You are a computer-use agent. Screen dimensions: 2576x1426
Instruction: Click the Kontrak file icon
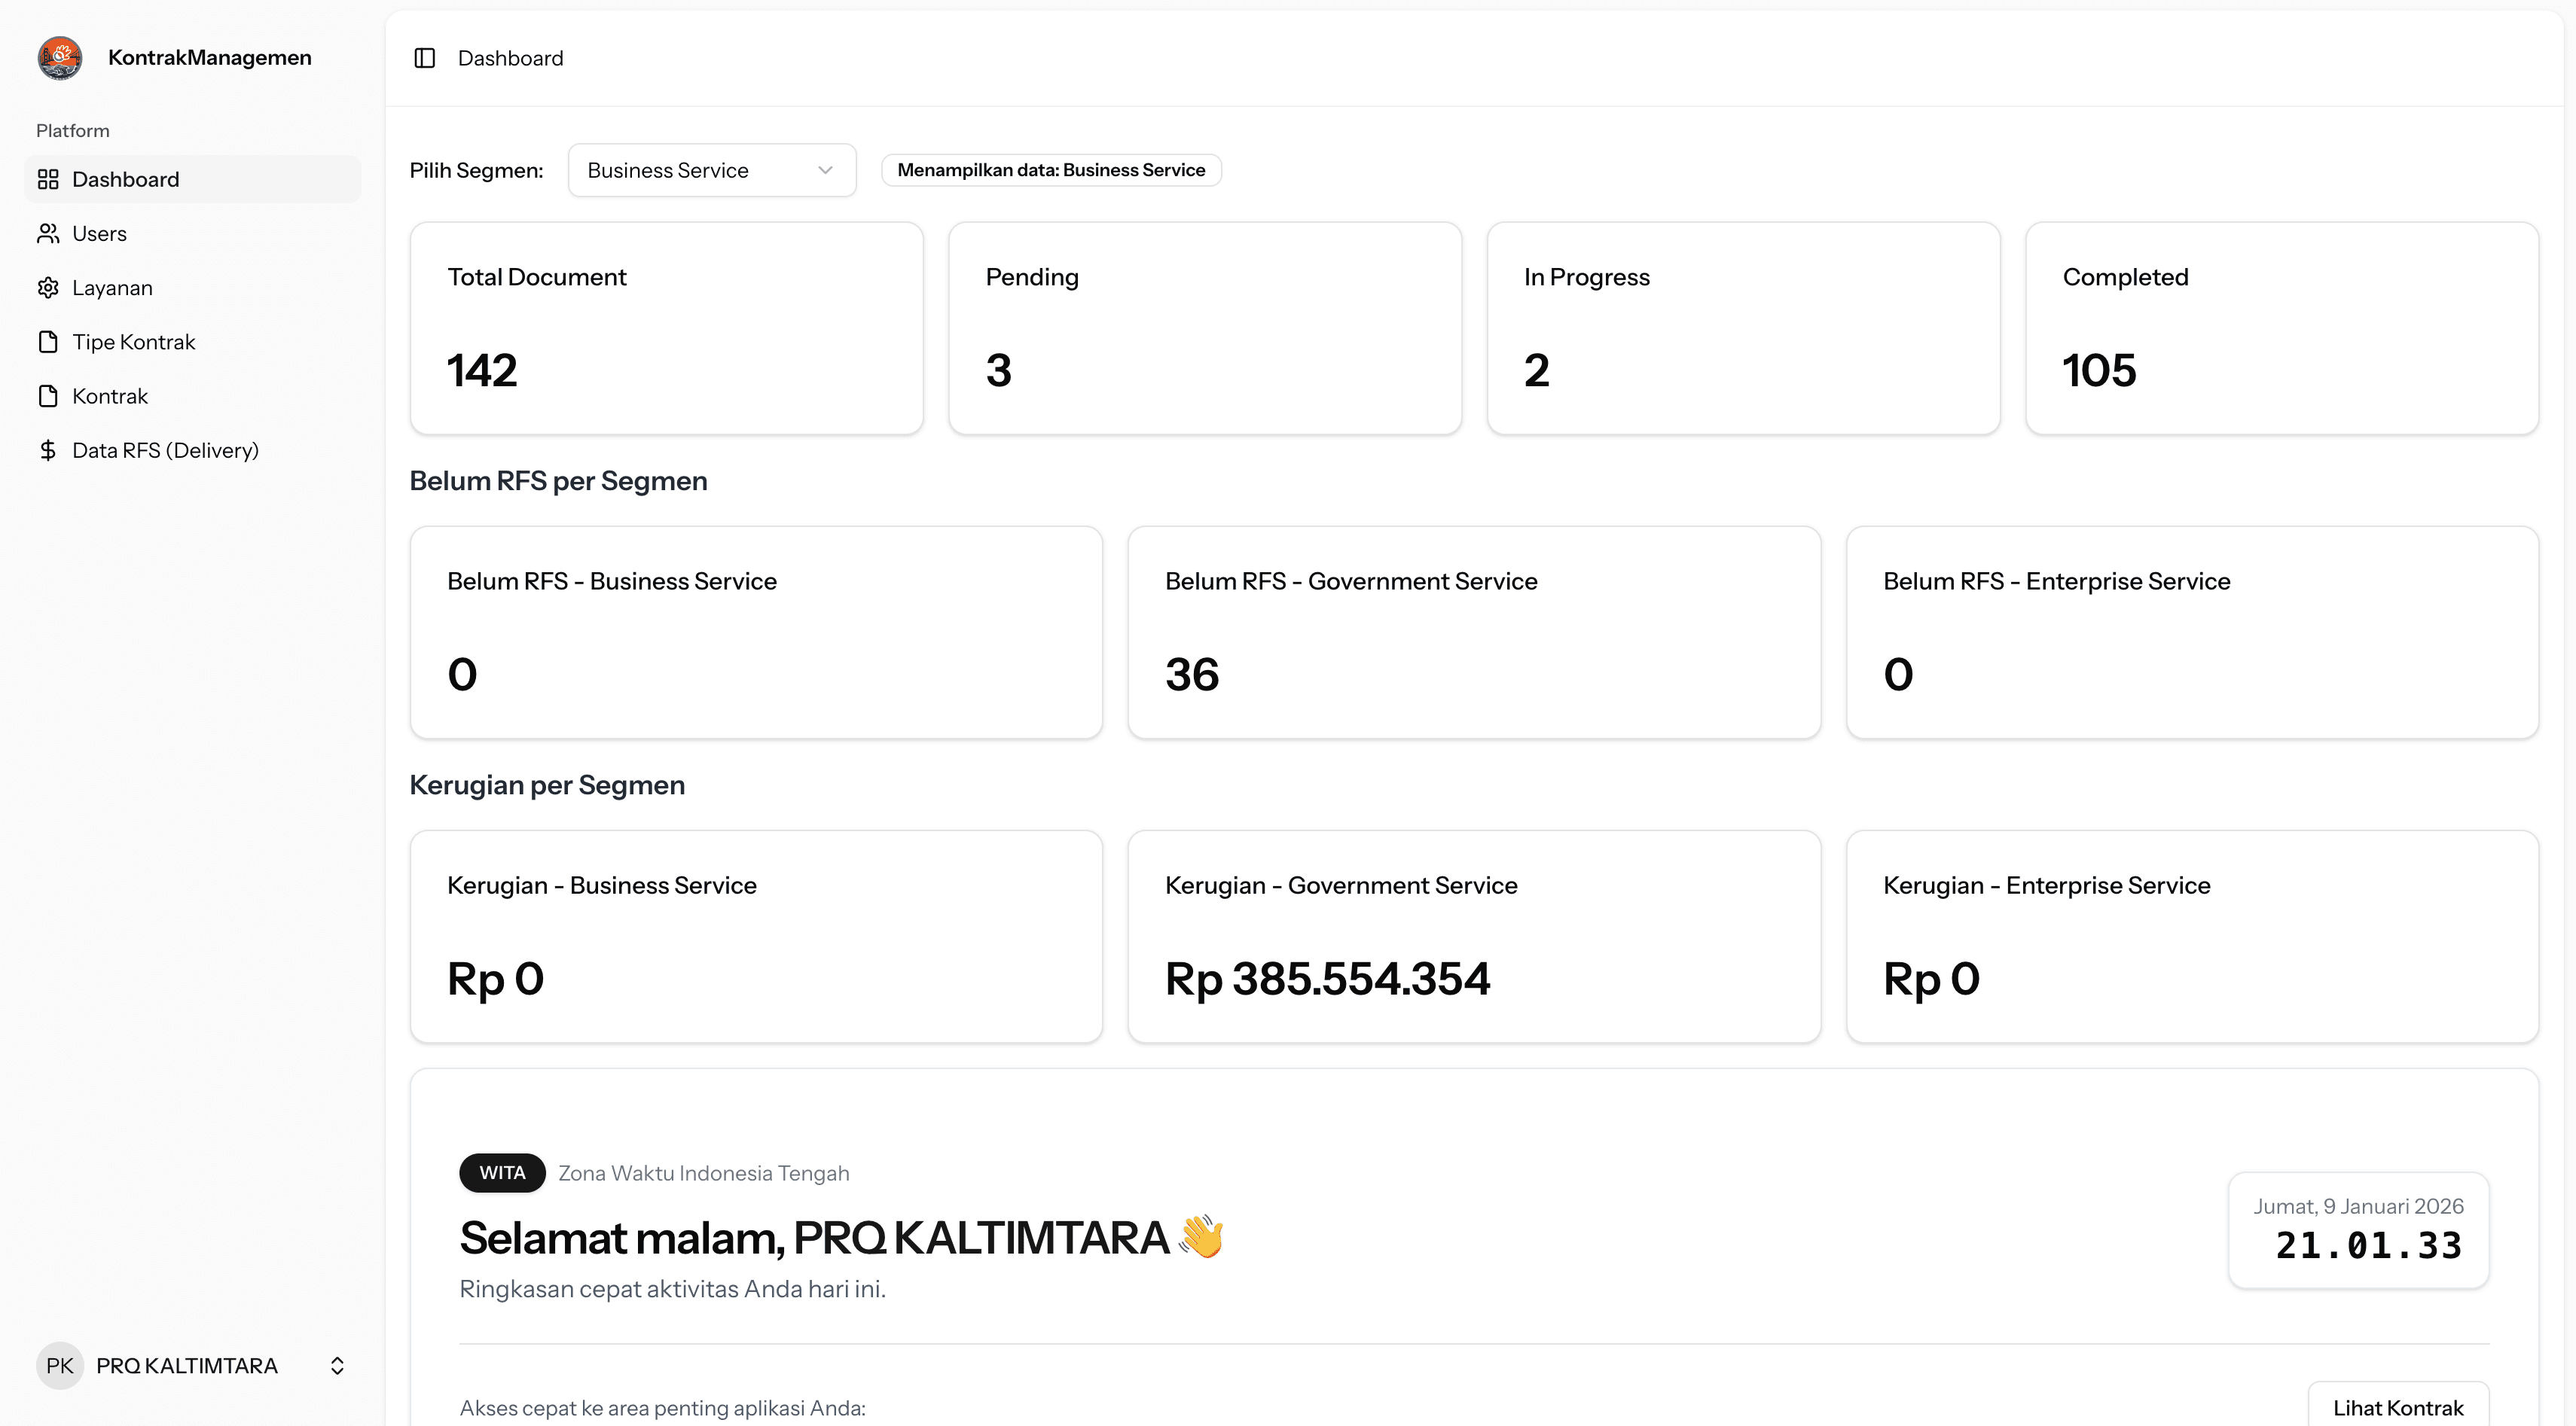[48, 395]
